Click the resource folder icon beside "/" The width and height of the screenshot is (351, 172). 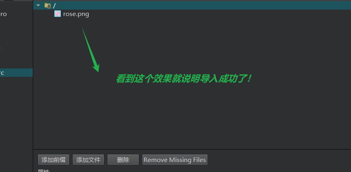[48, 5]
